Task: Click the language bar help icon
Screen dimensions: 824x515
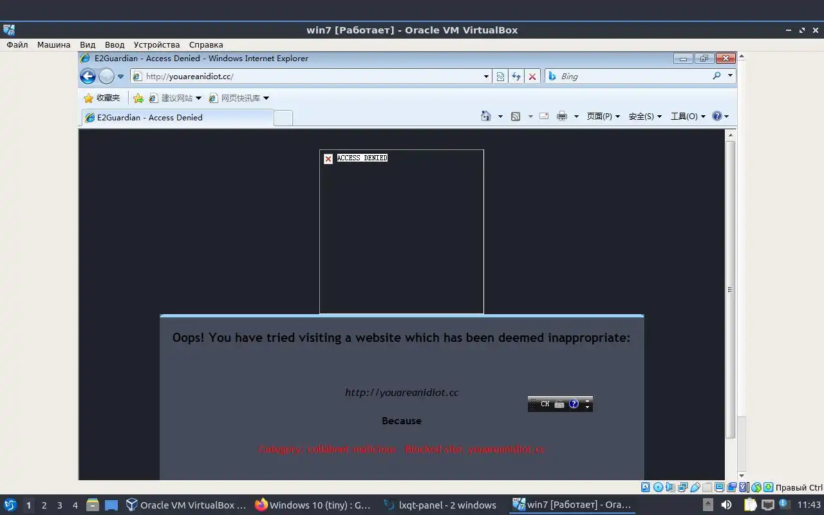Action: click(574, 404)
